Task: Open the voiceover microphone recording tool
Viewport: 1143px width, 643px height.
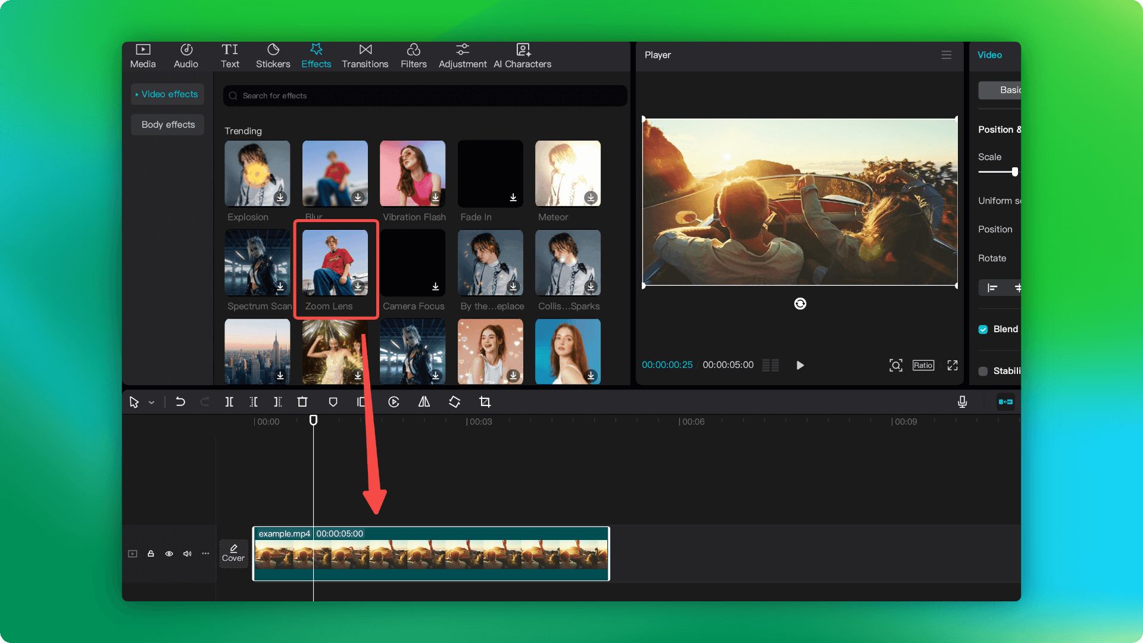Action: 962,402
